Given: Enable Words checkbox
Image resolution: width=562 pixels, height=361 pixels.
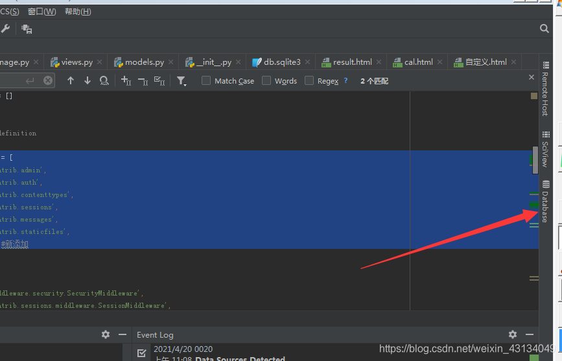Looking at the screenshot, I should 266,80.
